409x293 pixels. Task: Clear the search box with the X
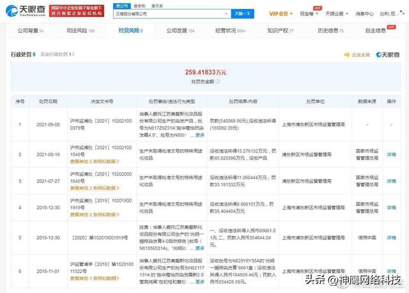click(226, 14)
